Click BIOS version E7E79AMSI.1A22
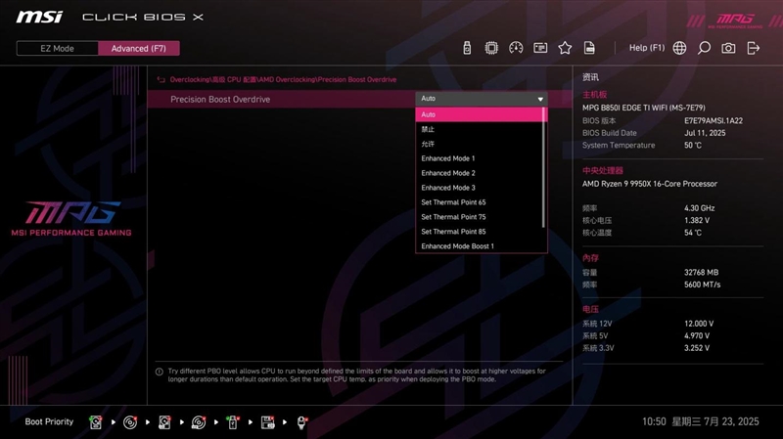Viewport: 783px width, 439px height. click(x=714, y=120)
